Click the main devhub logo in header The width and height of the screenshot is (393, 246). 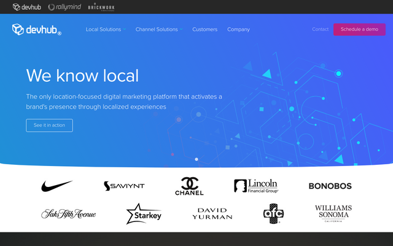pos(37,30)
